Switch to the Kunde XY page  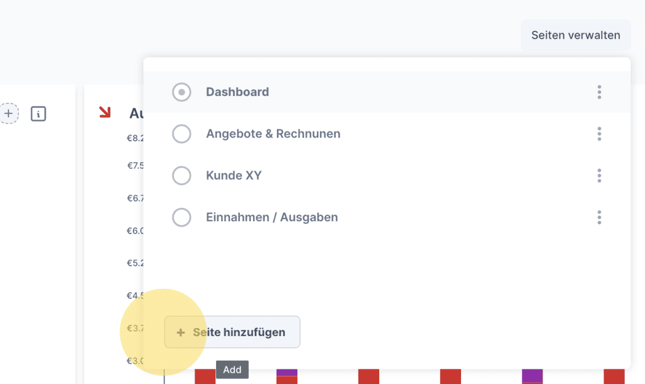[x=234, y=176]
